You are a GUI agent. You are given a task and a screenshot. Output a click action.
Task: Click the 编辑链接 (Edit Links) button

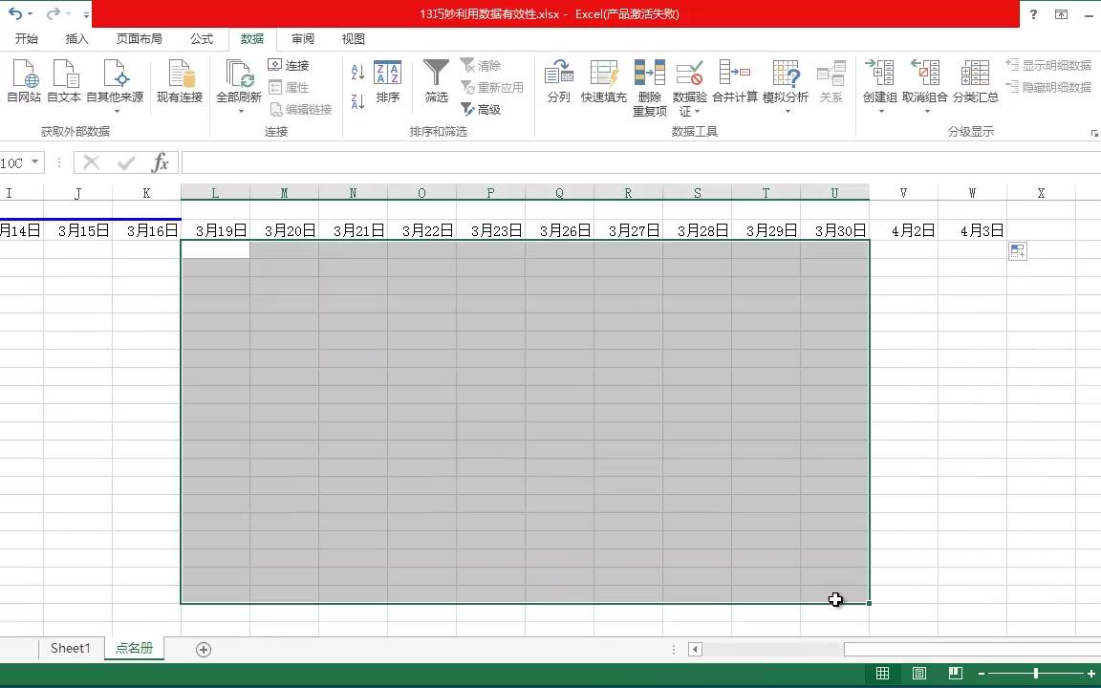pos(301,109)
